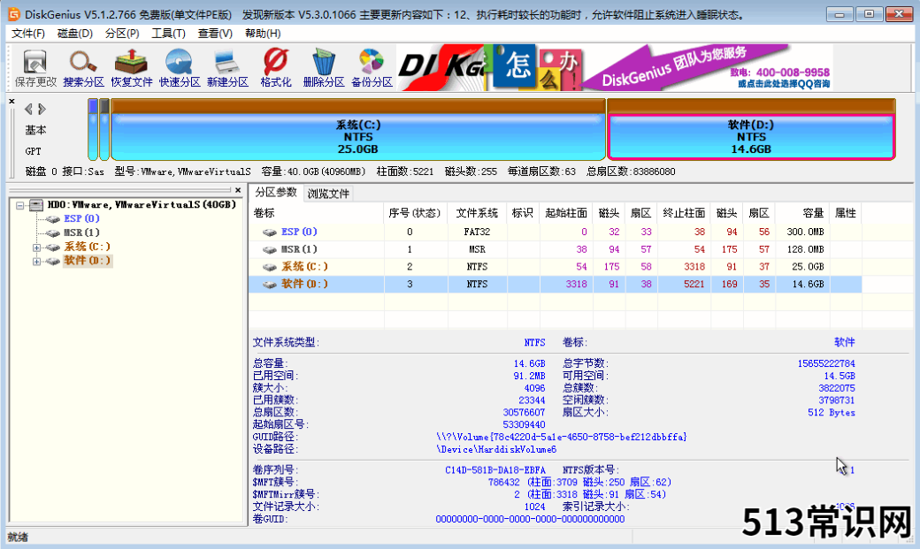
Task: Click the 卷标 column header
Action: point(317,213)
